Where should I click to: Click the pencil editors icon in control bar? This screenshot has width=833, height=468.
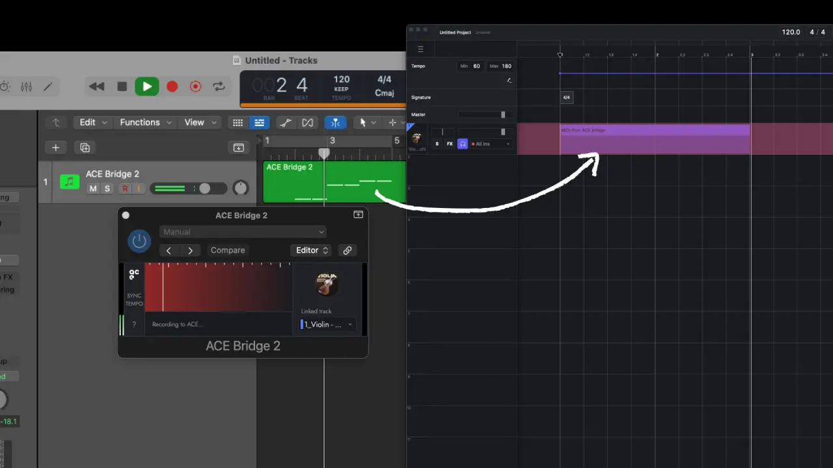[x=48, y=86]
